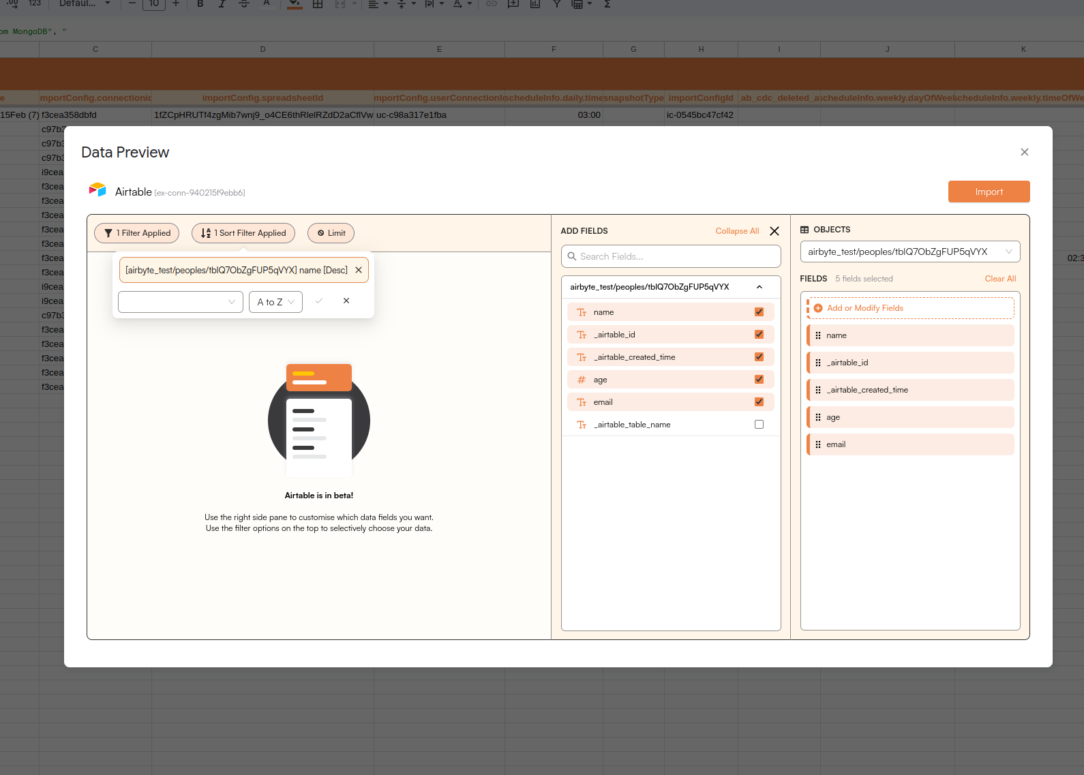Remove the name [Desc] sort chip
Image resolution: width=1084 pixels, height=775 pixels.
[x=359, y=271]
